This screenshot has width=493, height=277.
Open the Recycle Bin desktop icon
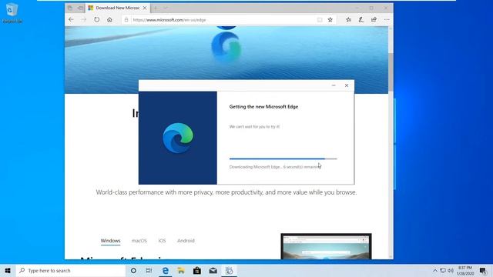click(12, 13)
